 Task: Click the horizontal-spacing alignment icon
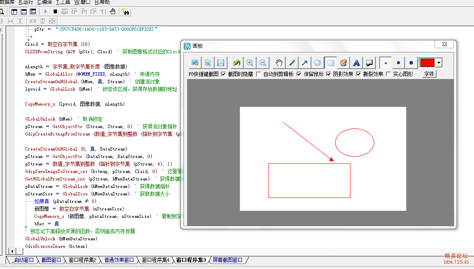coord(10,21)
